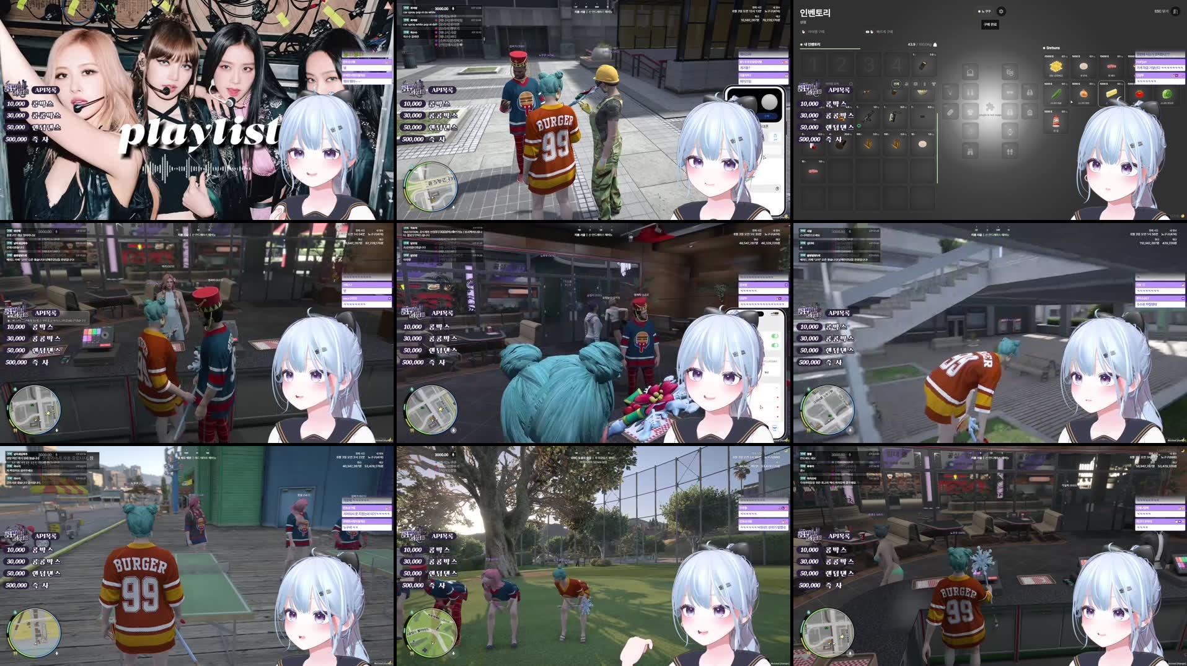Select pants equipment slot in inventory

pyautogui.click(x=970, y=151)
